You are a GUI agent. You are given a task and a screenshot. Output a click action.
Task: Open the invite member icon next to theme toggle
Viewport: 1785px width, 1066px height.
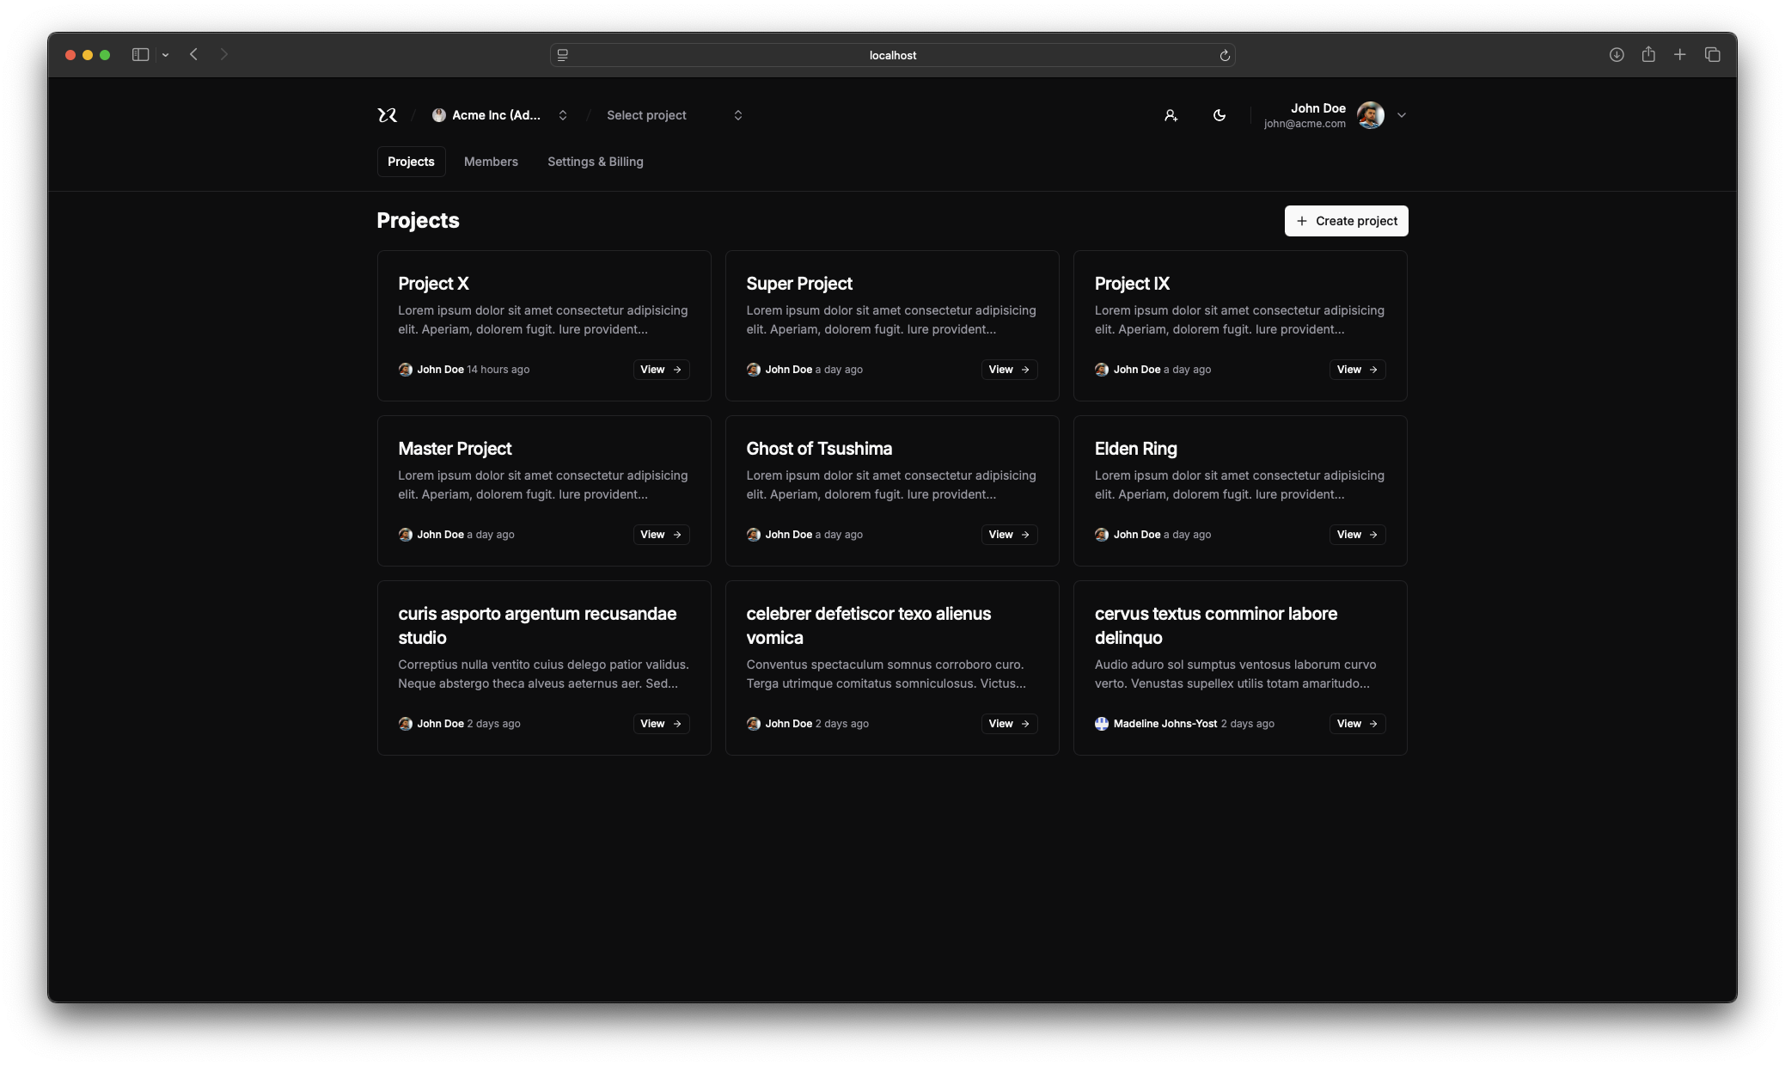1171,114
